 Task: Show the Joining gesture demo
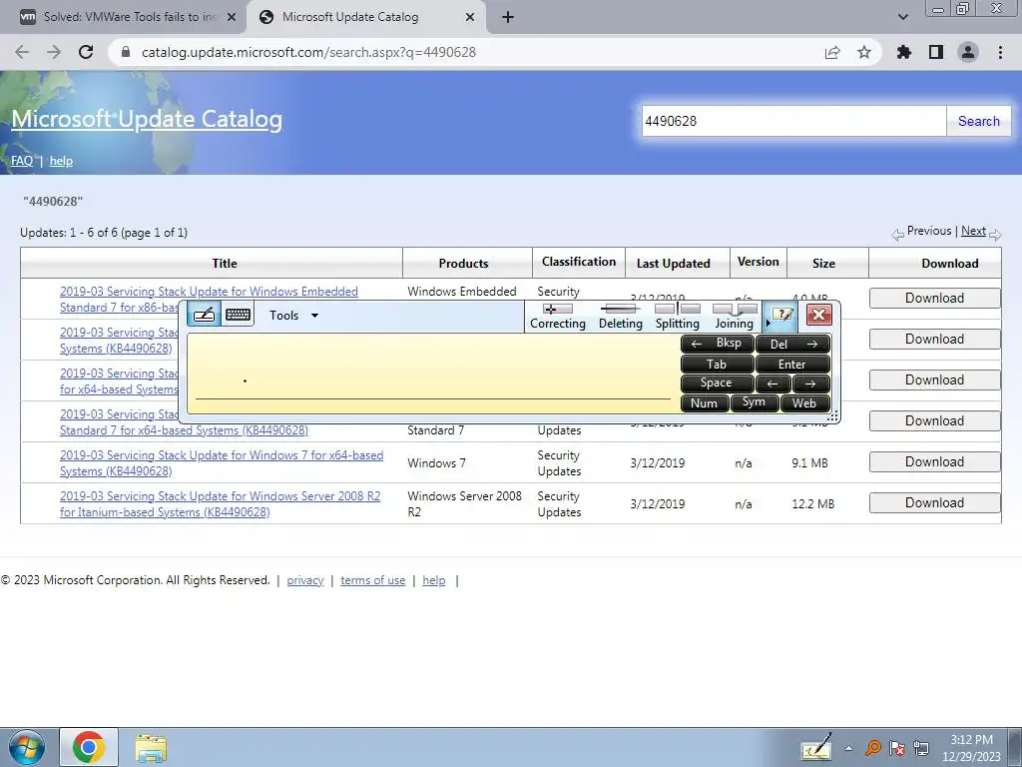coord(734,317)
